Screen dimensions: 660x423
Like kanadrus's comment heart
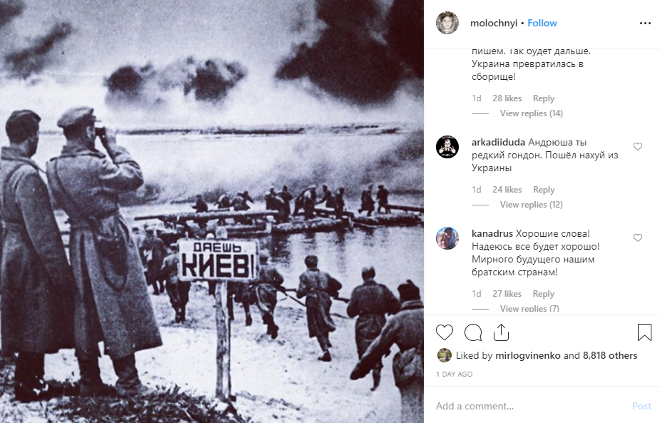pos(638,238)
